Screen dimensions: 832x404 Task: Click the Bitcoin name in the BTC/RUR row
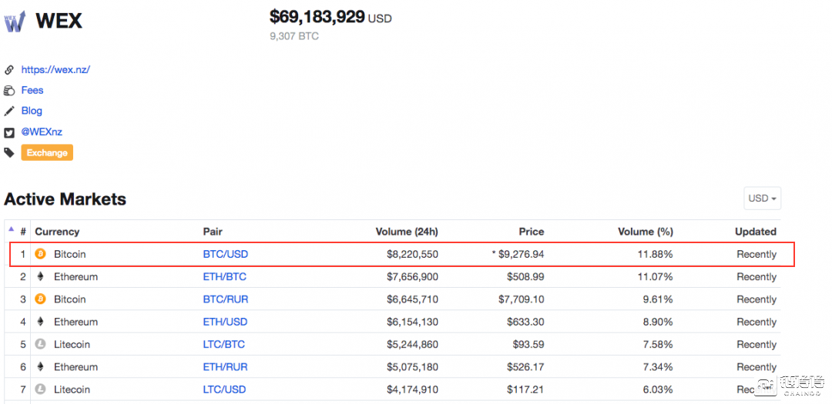(x=69, y=299)
